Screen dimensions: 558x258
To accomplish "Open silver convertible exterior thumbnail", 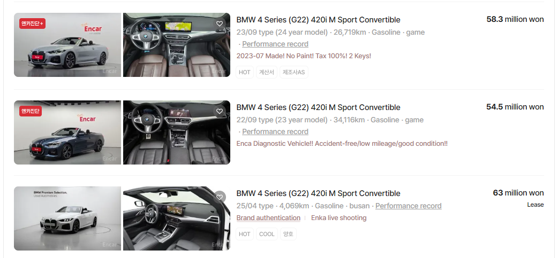I will point(67,45).
